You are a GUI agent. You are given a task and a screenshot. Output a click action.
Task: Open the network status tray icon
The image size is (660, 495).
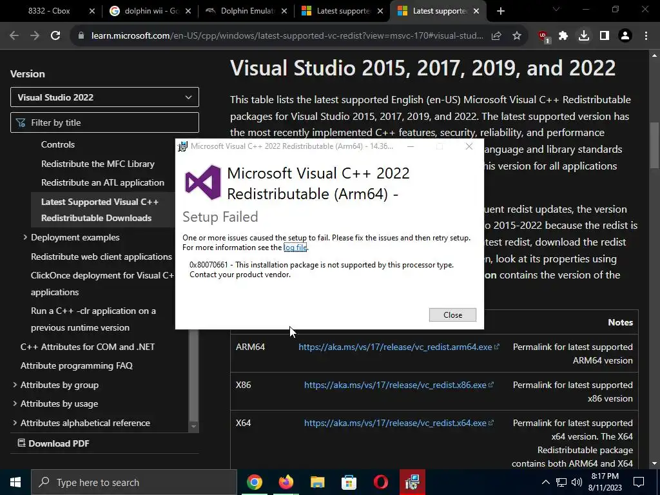point(561,482)
